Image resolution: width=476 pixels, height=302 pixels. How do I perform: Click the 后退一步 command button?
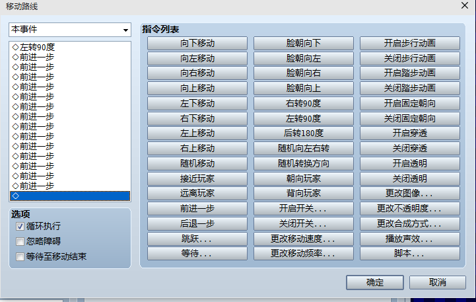197,223
